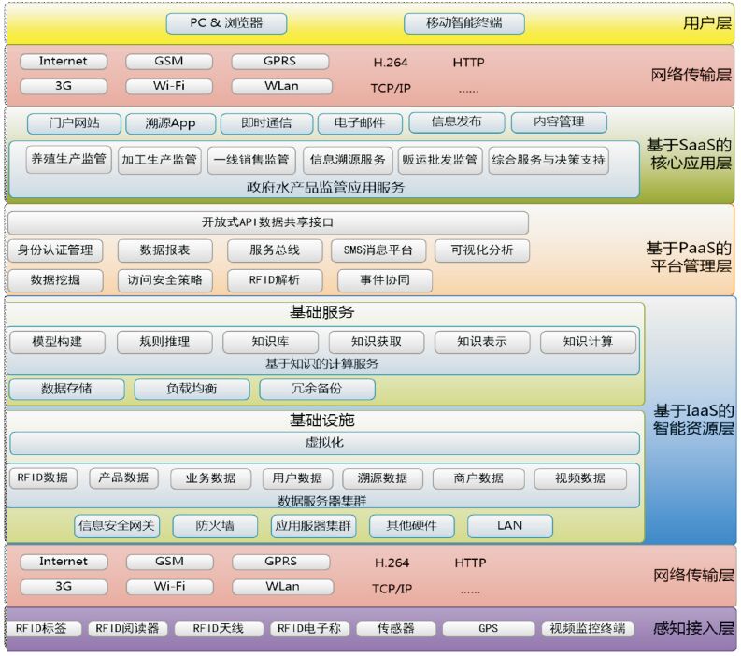Click the 负载均衡 box
This screenshot has height=656, width=741.
pyautogui.click(x=192, y=389)
